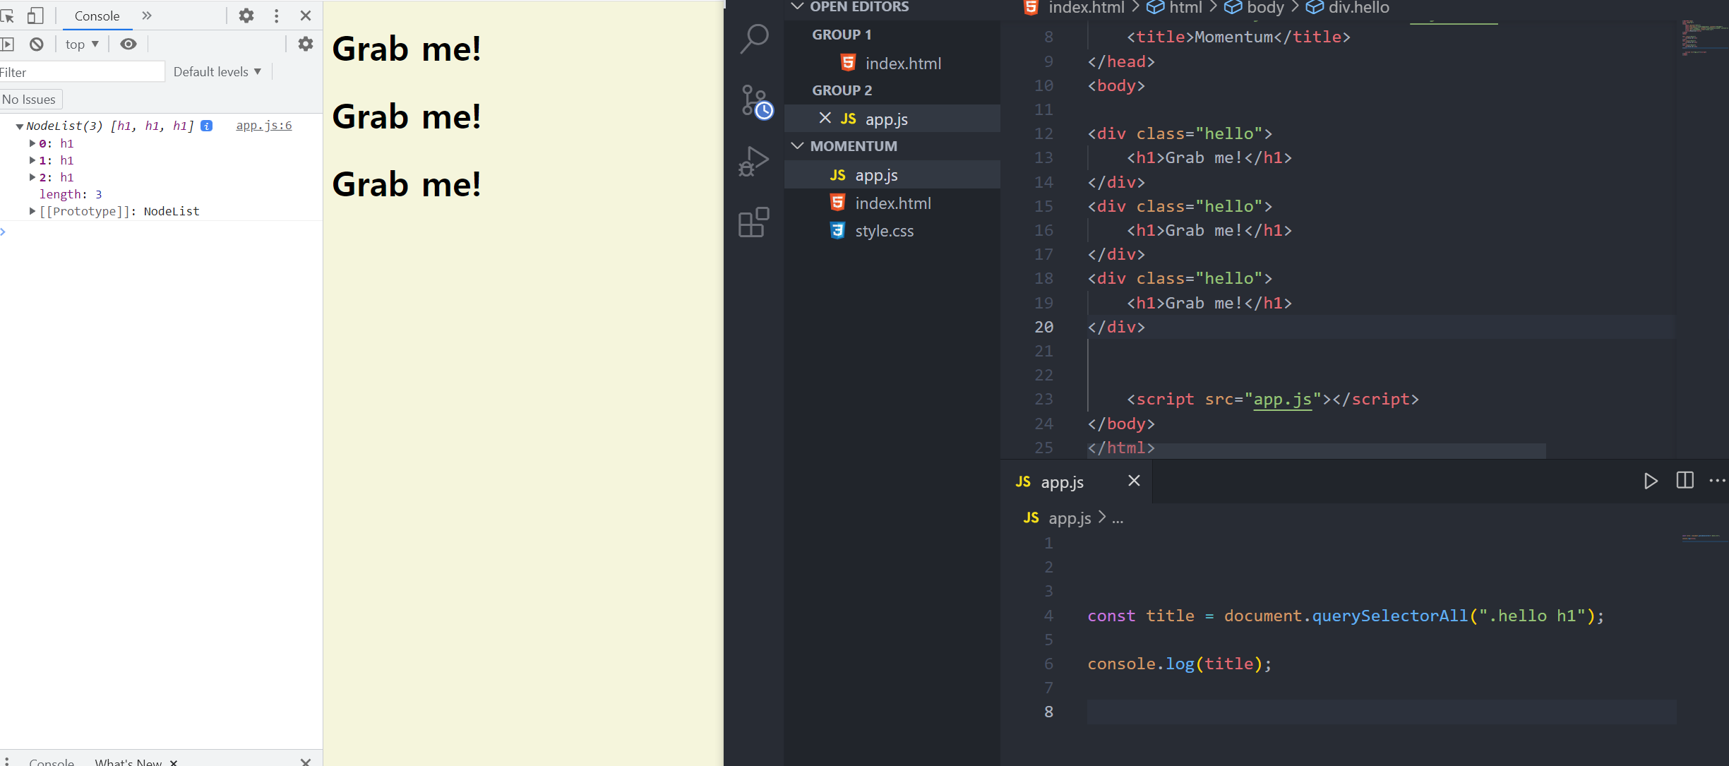The height and width of the screenshot is (766, 1729).
Task: Open DevTools settings gear
Action: (x=246, y=16)
